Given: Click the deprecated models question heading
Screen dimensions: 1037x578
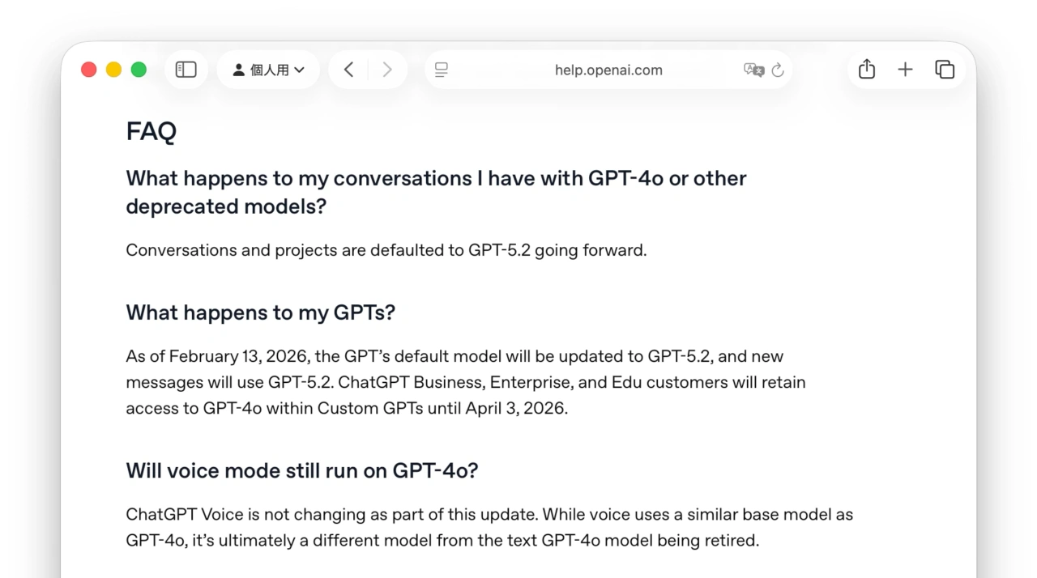Looking at the screenshot, I should click(x=436, y=192).
